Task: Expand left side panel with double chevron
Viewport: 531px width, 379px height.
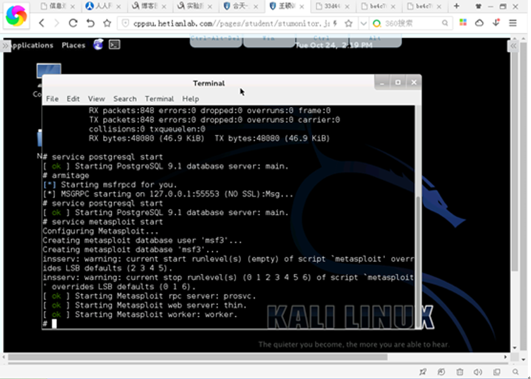Action: click(5, 45)
